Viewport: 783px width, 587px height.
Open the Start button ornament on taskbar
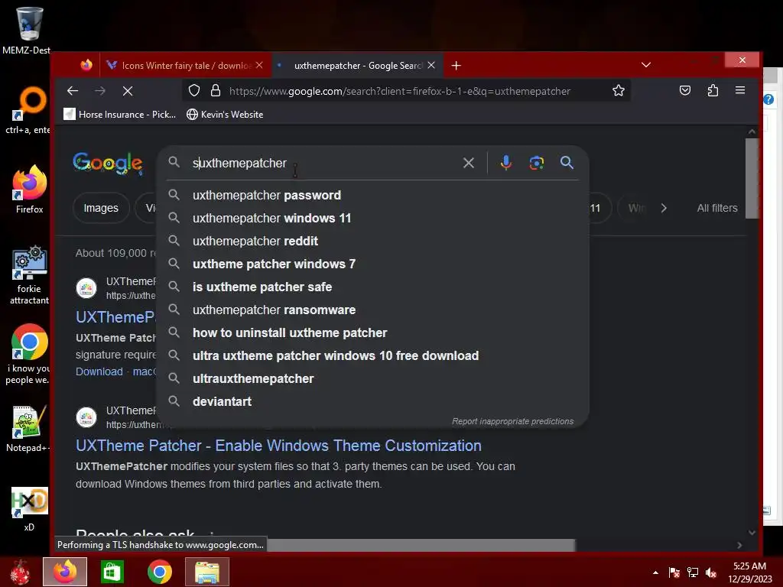coord(20,572)
